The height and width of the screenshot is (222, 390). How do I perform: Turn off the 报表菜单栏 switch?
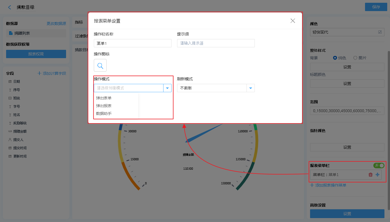click(379, 166)
